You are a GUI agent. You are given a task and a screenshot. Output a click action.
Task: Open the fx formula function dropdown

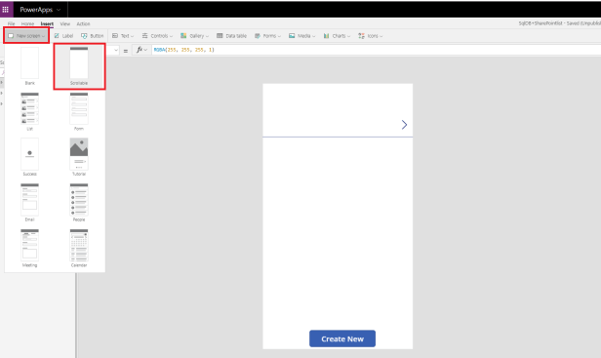[141, 50]
